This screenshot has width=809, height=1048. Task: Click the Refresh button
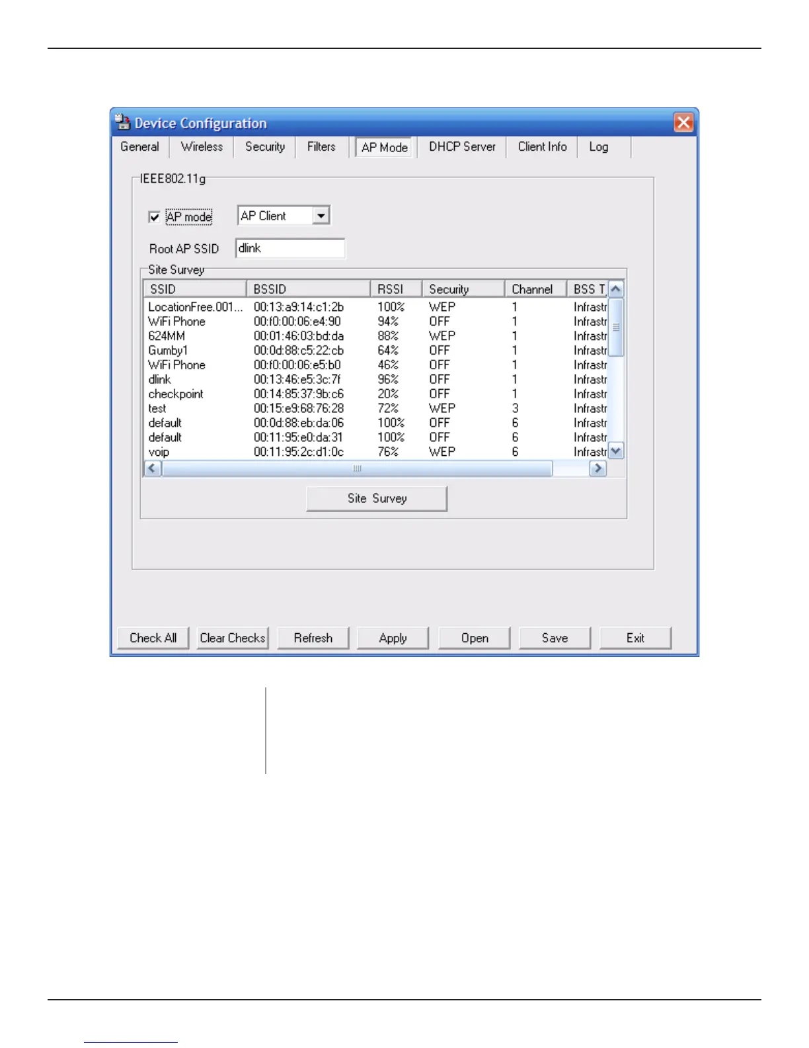[x=313, y=638]
